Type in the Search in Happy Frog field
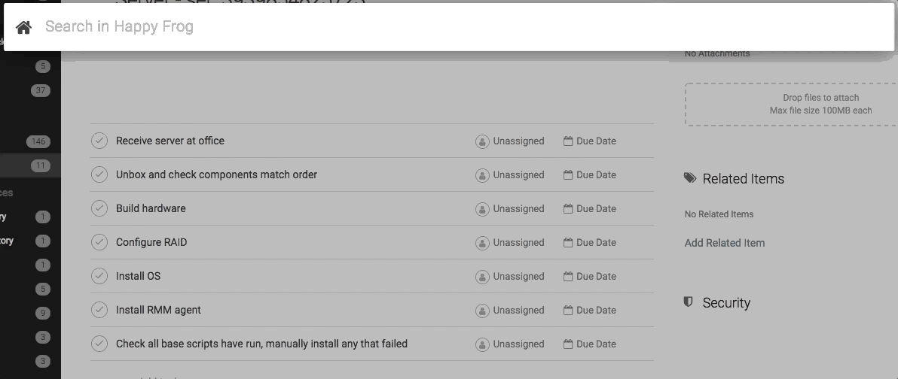Screen dimensions: 898x379 click(x=452, y=27)
